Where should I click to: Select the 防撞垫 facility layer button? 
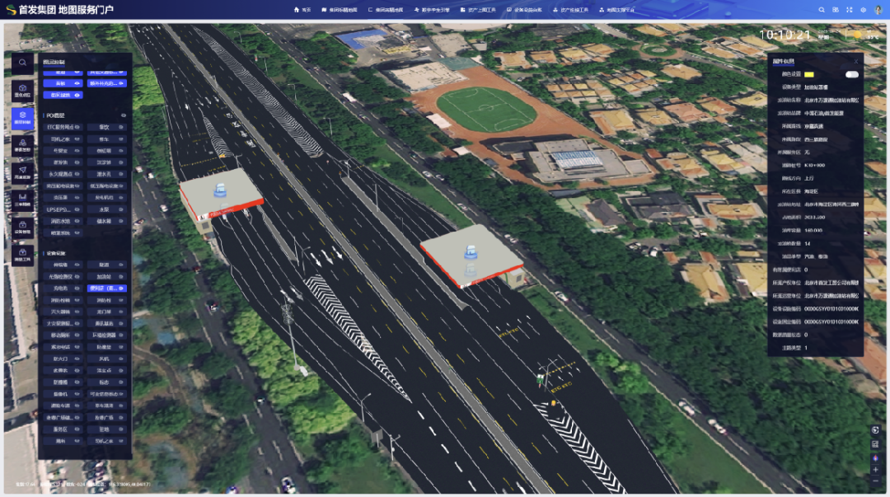pos(106,347)
